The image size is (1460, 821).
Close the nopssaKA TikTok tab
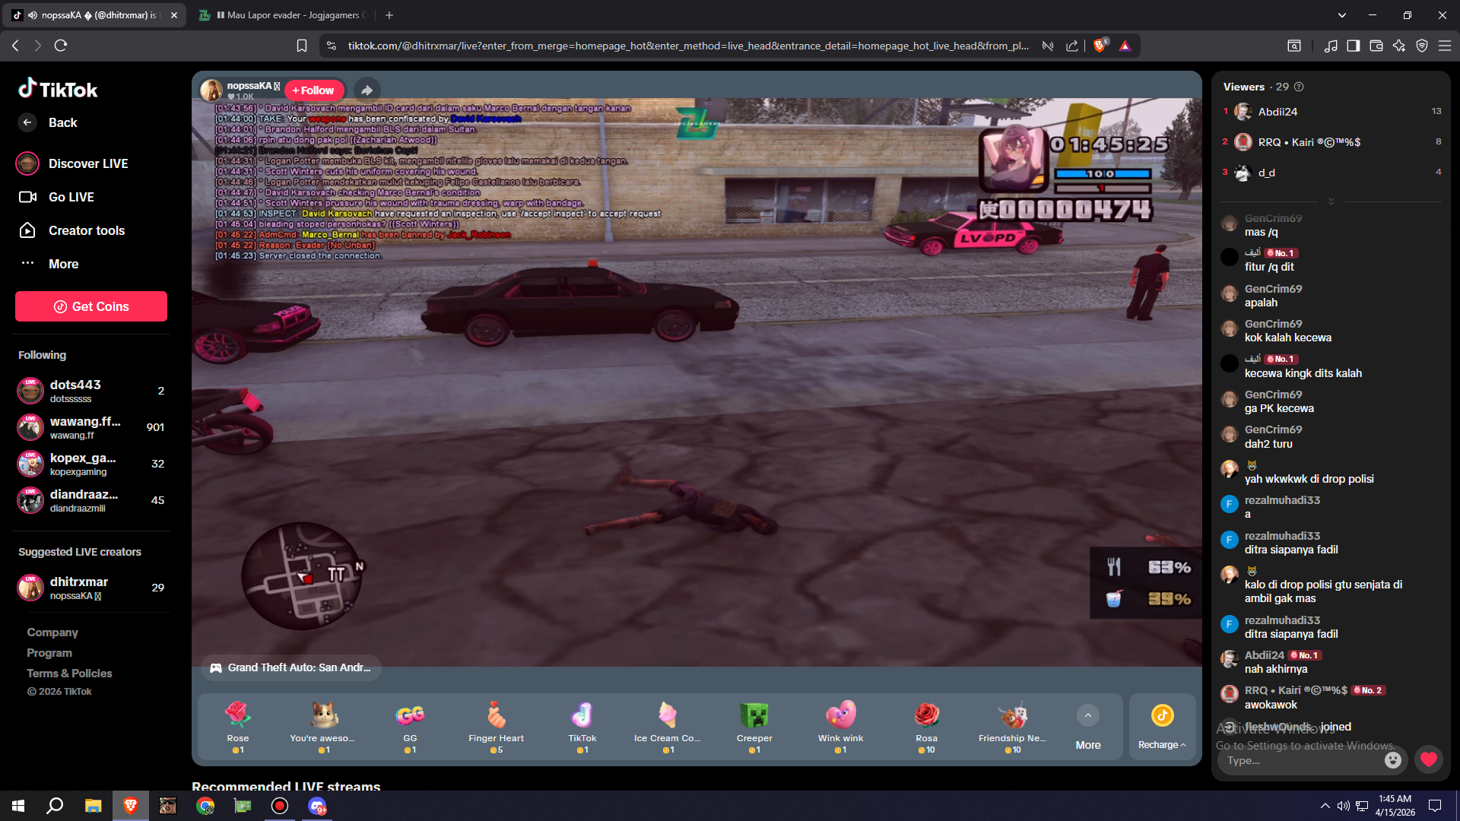tap(174, 15)
